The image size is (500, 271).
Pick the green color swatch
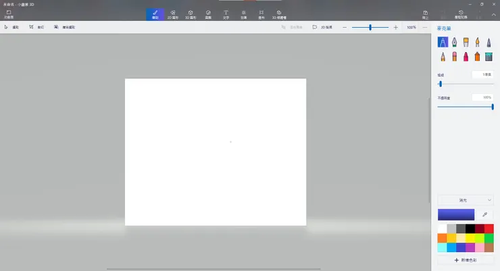[489, 238]
